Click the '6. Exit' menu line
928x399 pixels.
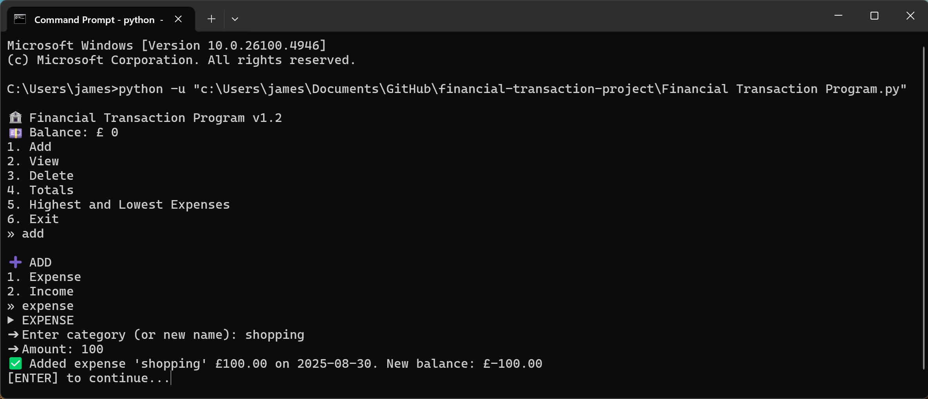coord(33,219)
